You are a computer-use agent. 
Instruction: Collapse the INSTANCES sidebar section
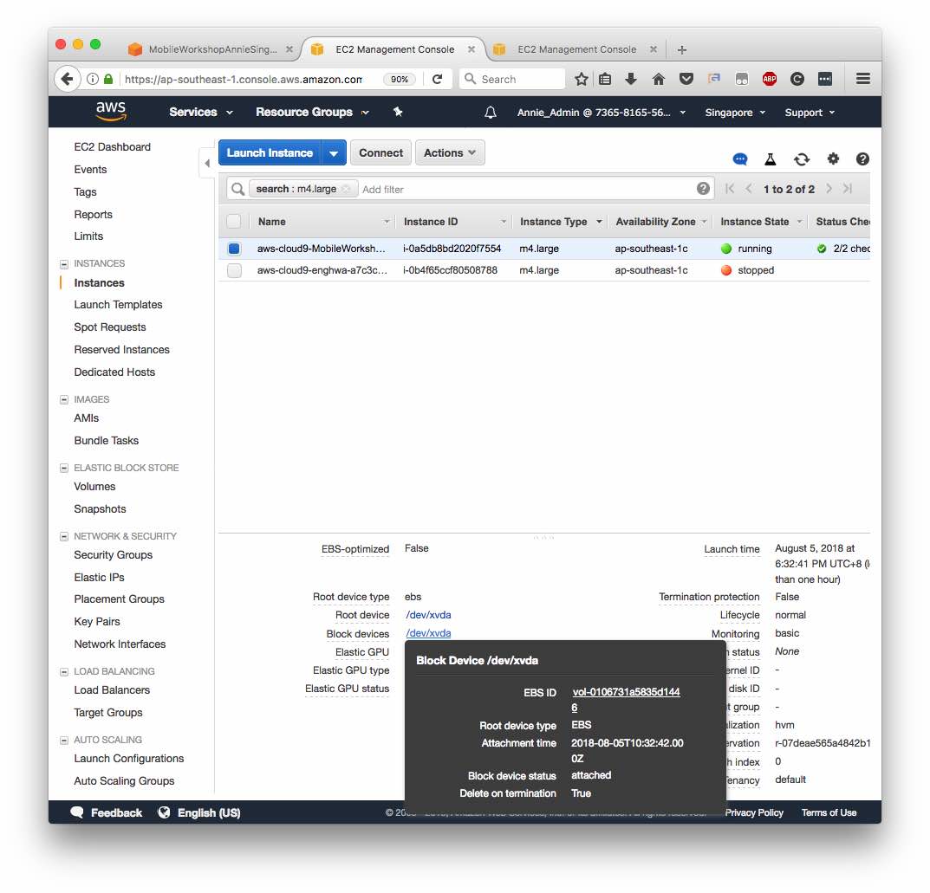pos(64,263)
